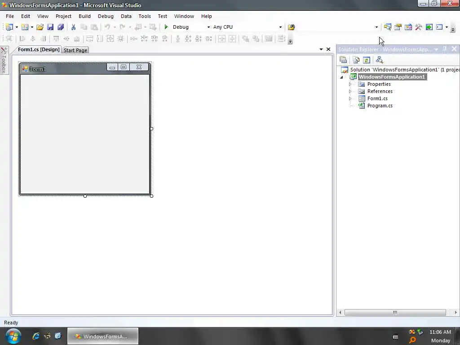Click View Class Diagram icon
This screenshot has height=345, width=460.
point(379,60)
